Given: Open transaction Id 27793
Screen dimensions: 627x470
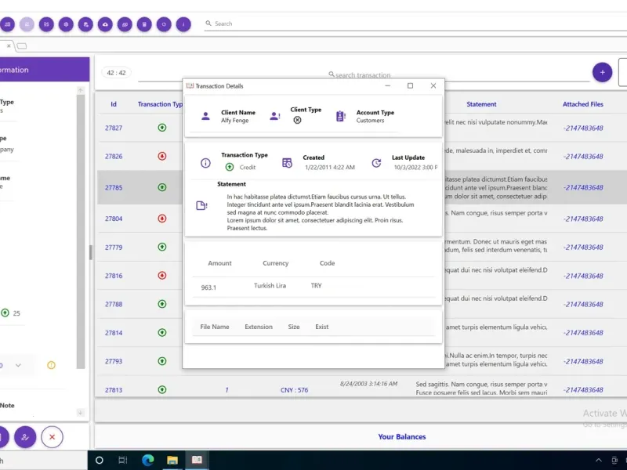Looking at the screenshot, I should pyautogui.click(x=114, y=361).
